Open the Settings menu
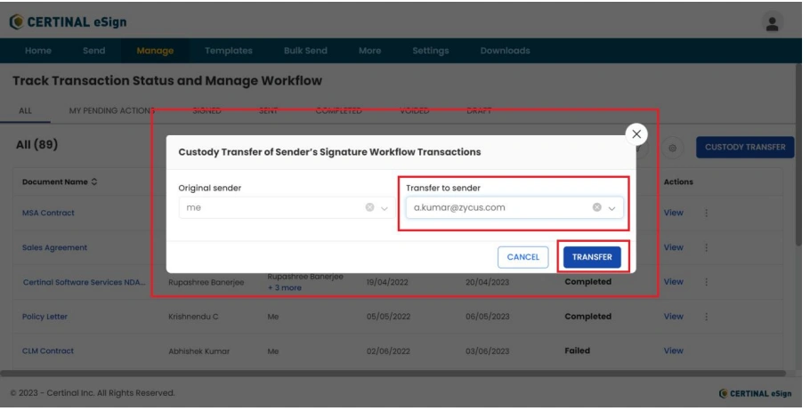Image resolution: width=810 pixels, height=411 pixels. [x=430, y=51]
